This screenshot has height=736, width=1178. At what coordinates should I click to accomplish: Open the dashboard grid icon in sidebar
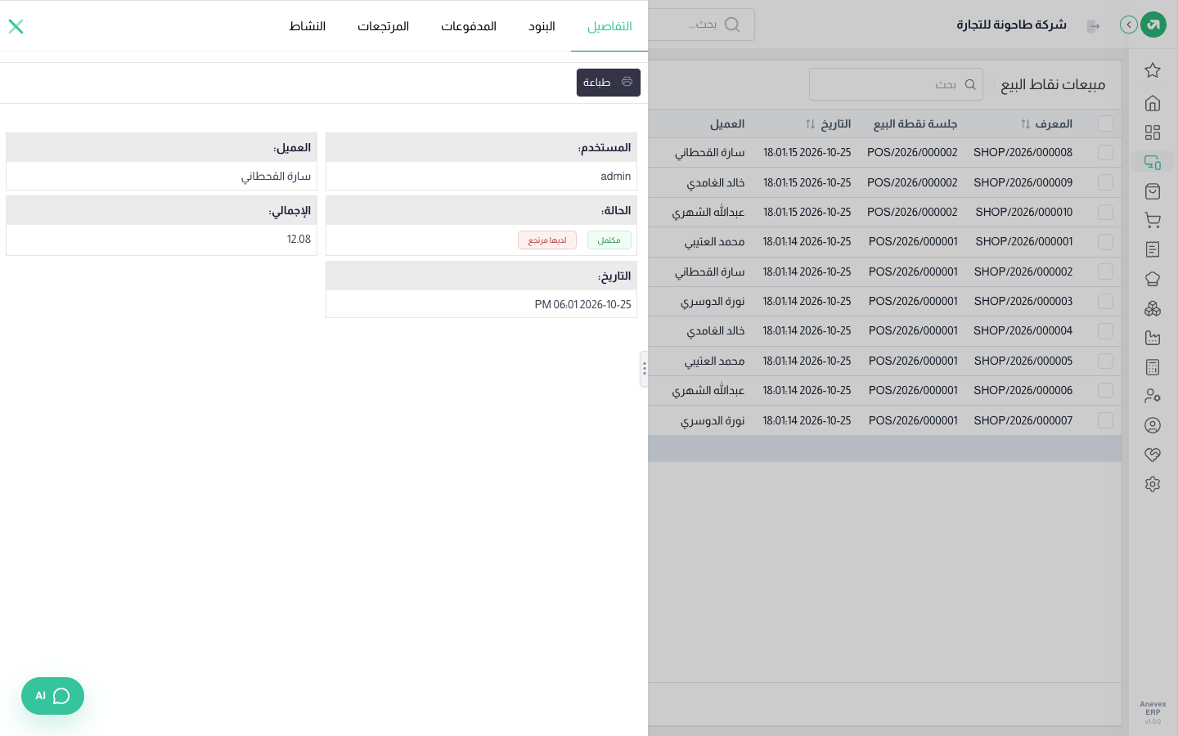click(1153, 132)
